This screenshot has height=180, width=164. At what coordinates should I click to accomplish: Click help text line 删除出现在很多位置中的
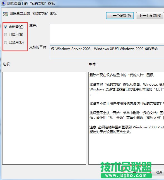122,75
